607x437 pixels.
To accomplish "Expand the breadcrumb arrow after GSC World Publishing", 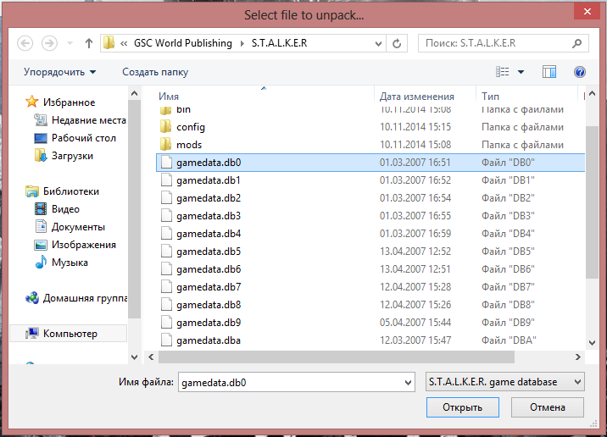I will (x=242, y=43).
